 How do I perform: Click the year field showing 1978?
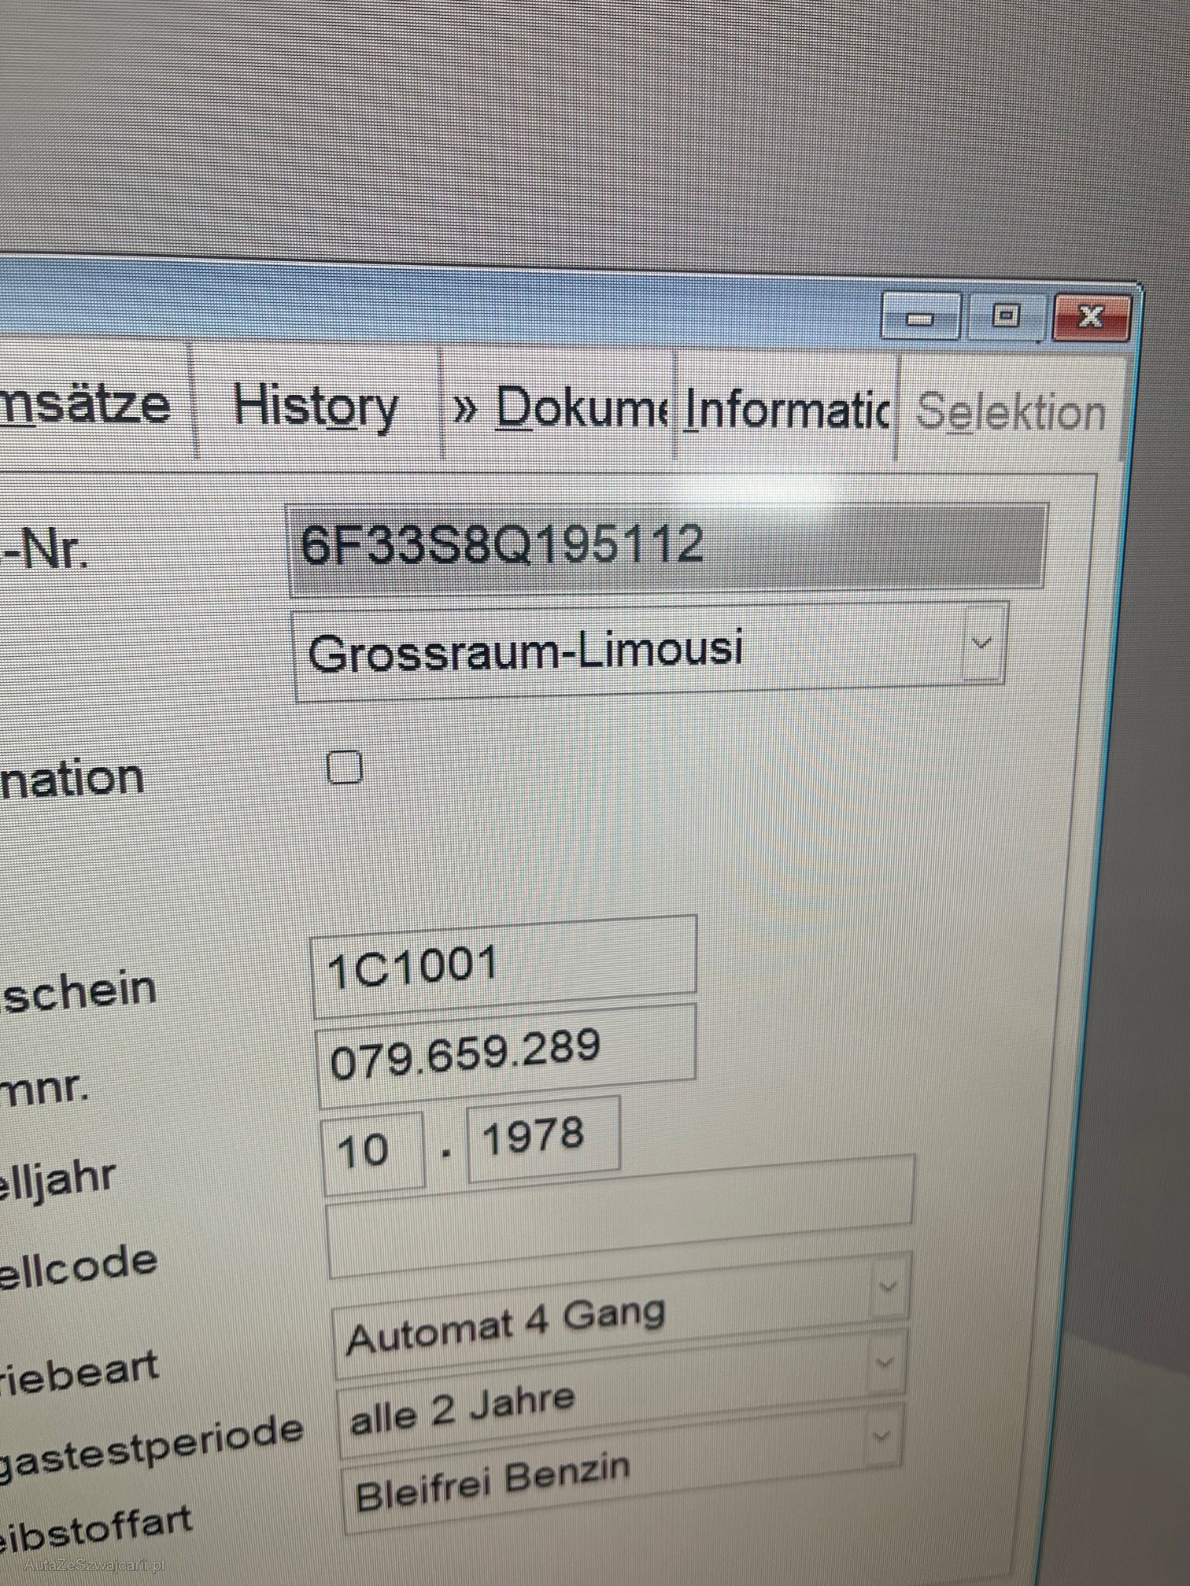[544, 1138]
